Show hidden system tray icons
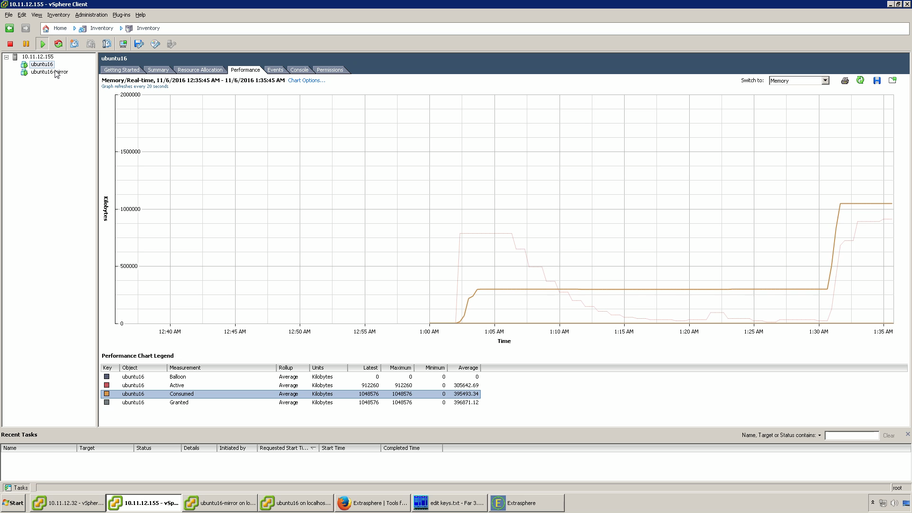This screenshot has width=912, height=513. pyautogui.click(x=873, y=503)
